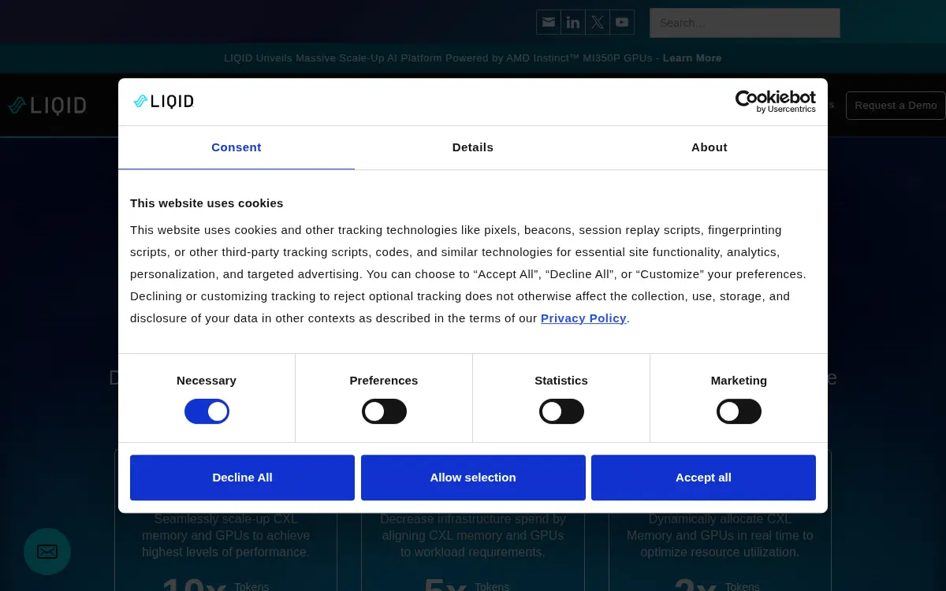Screen dimensions: 946x591
Task: Select the Consent tab
Action: click(x=236, y=147)
